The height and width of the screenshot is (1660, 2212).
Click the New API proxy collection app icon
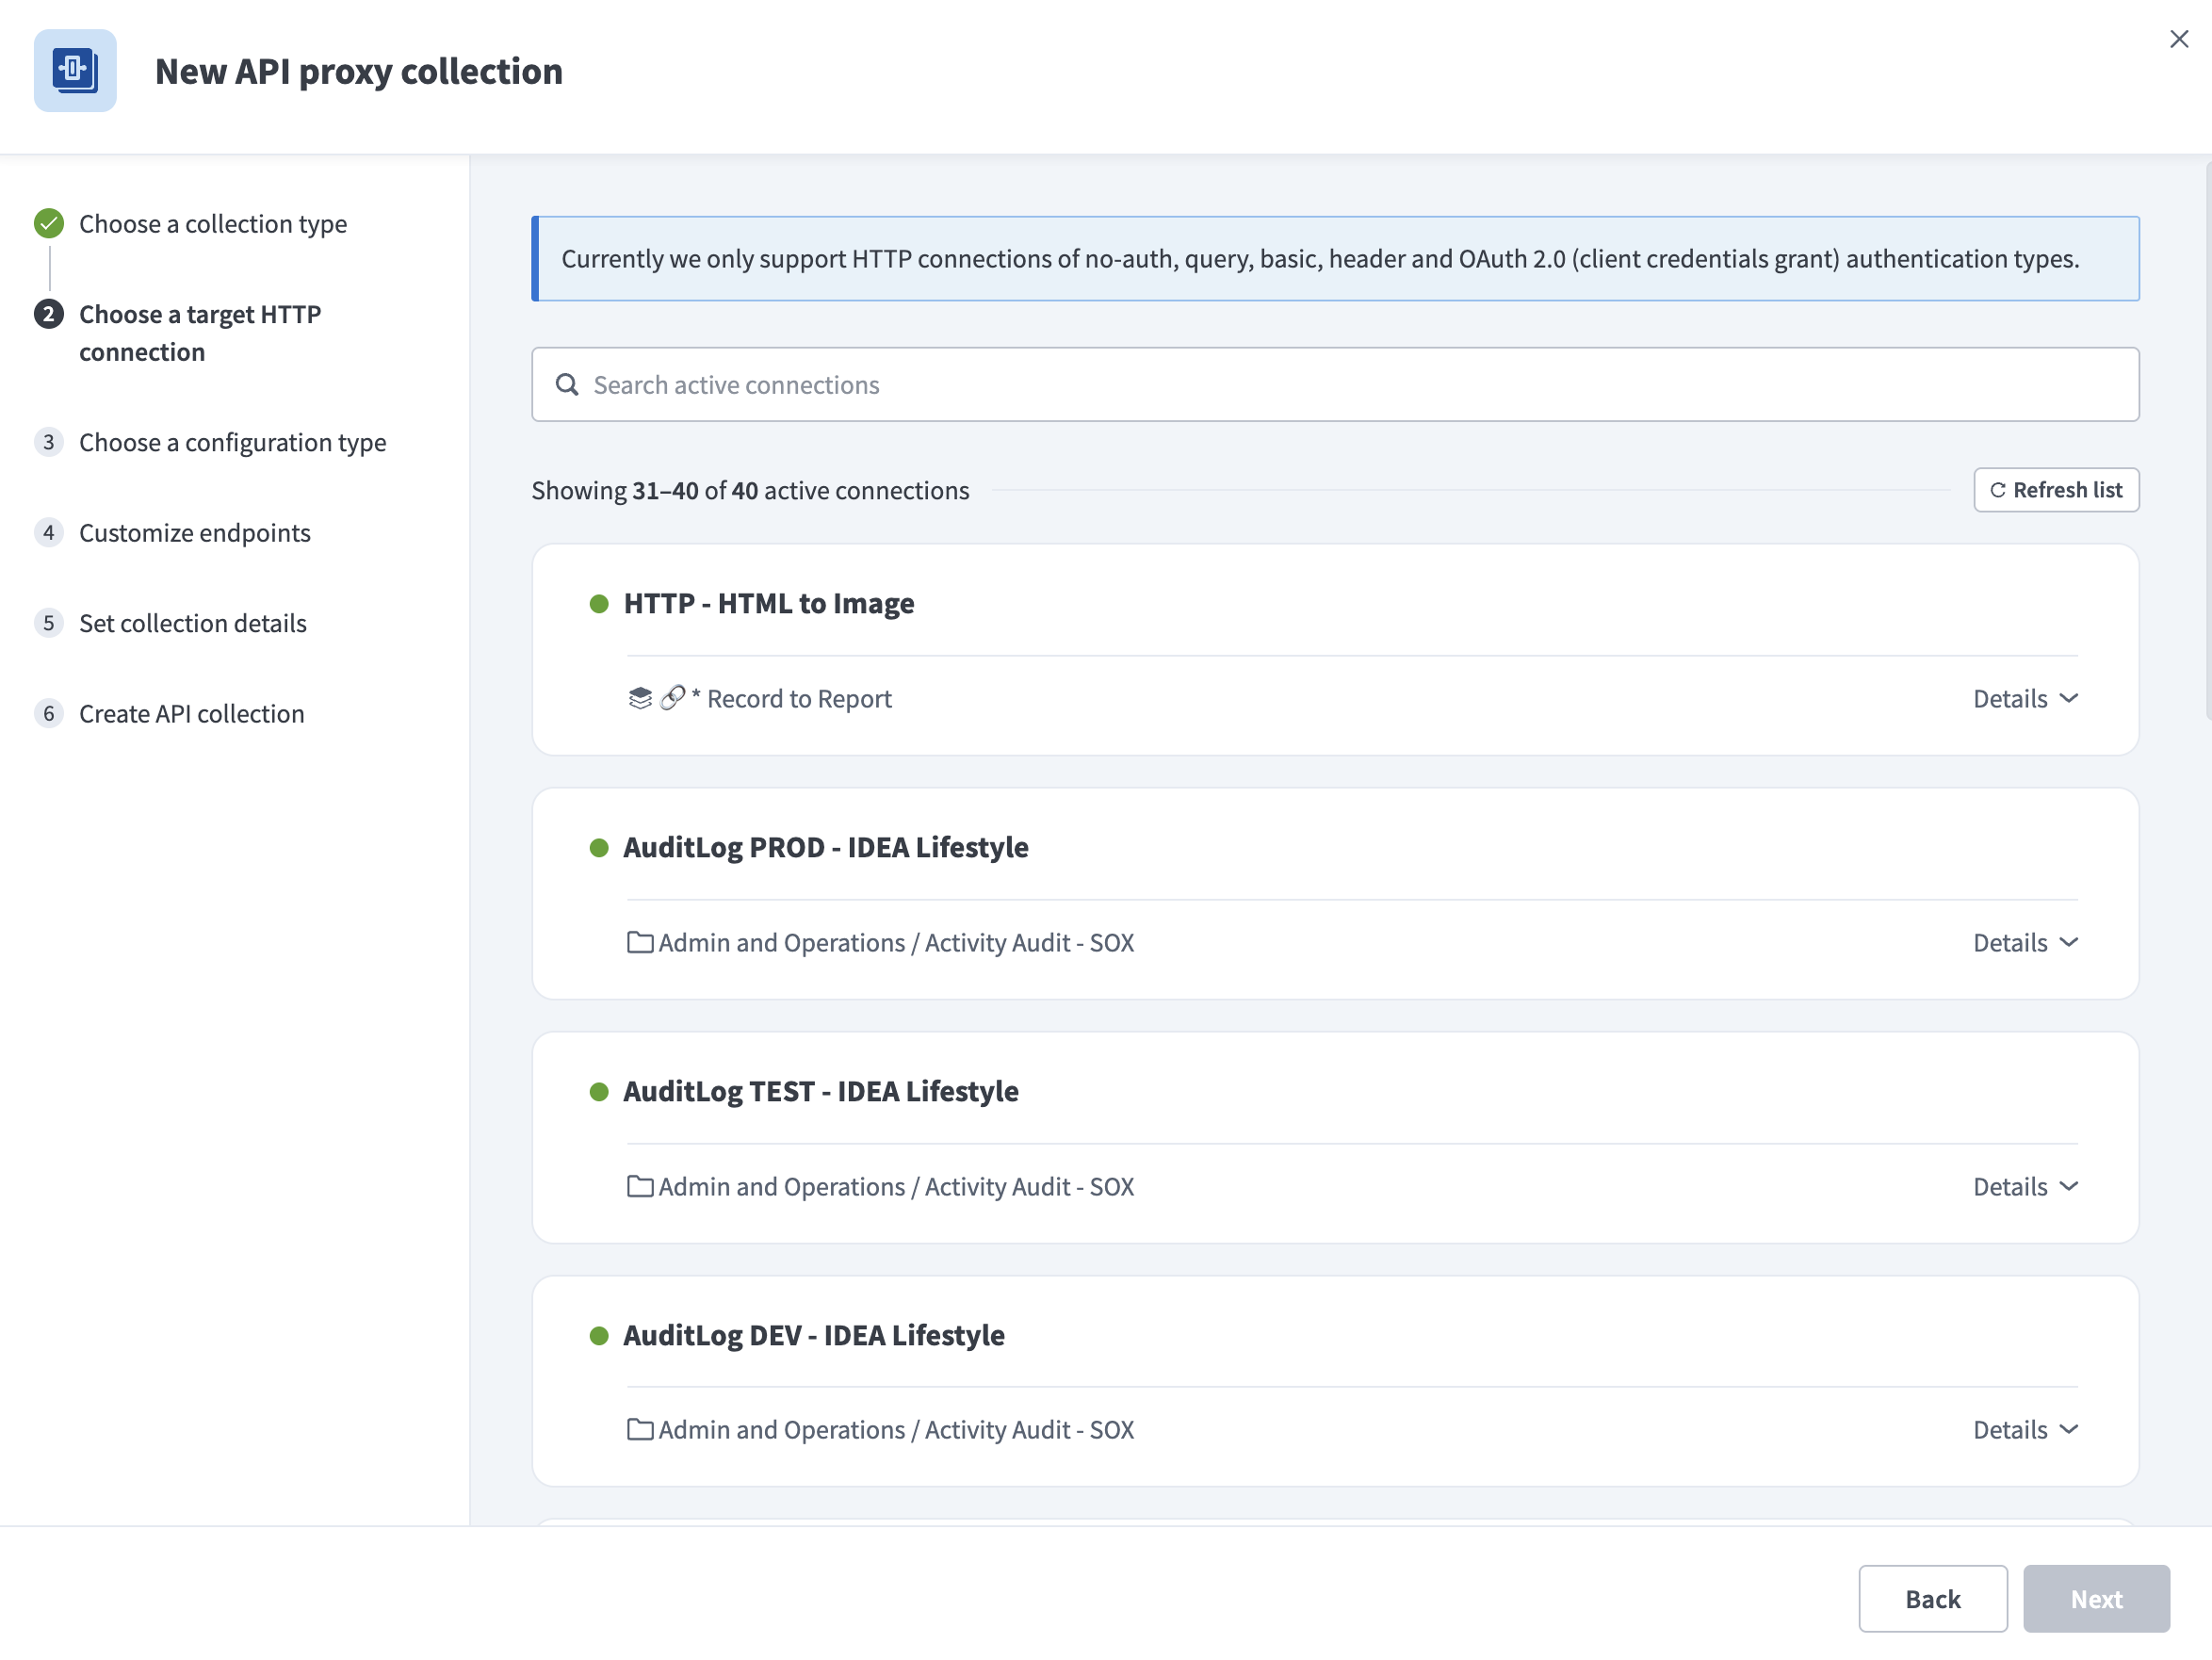75,71
